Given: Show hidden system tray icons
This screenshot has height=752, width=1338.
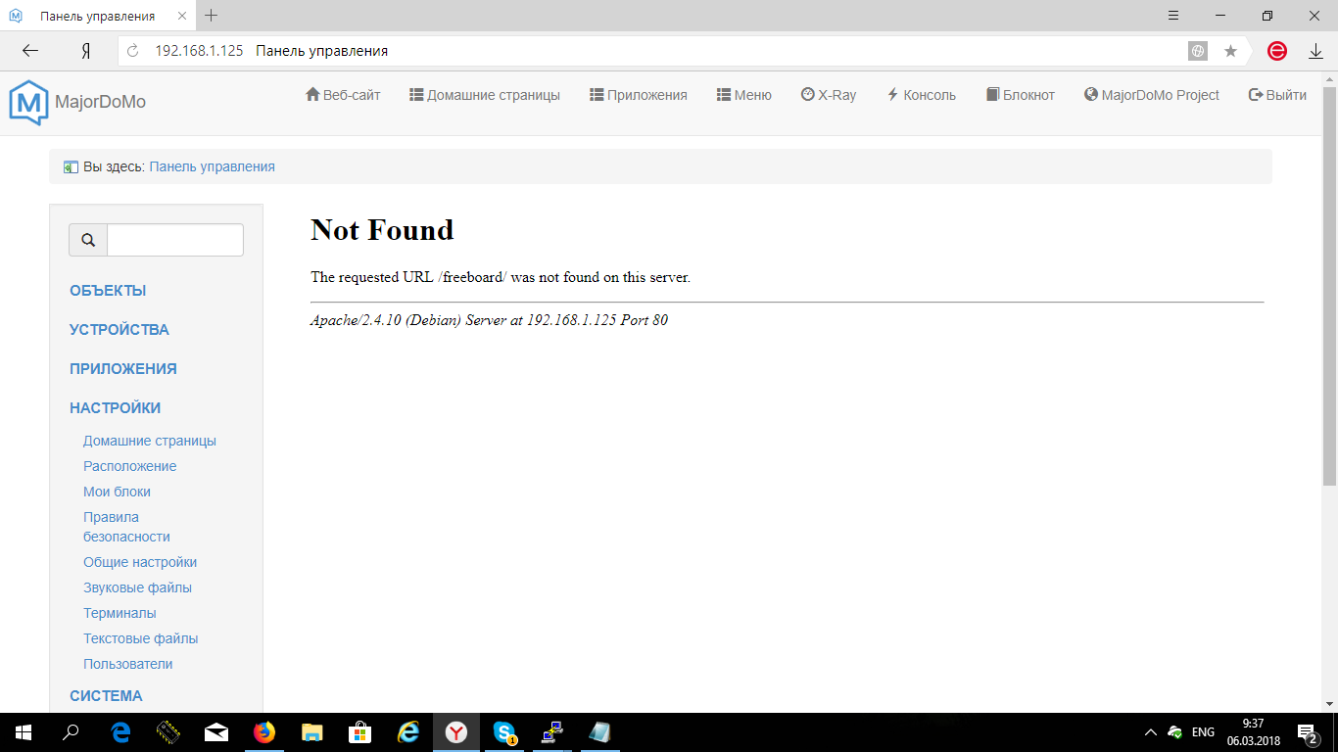Looking at the screenshot, I should [x=1151, y=732].
